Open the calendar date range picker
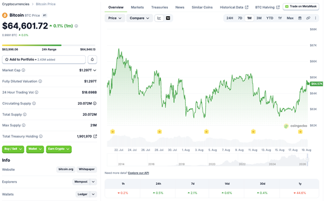This screenshot has height=201, width=325. tap(300, 18)
